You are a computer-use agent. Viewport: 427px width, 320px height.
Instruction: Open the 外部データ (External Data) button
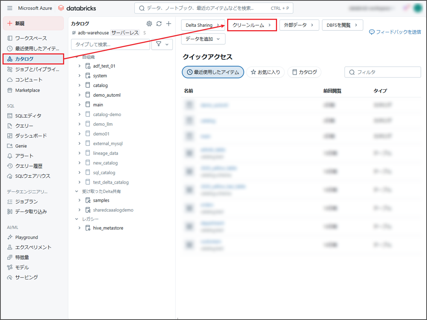(299, 25)
